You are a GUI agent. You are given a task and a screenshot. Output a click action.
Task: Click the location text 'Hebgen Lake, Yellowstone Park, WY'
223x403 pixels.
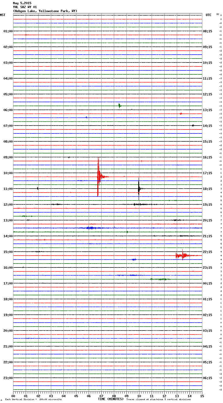point(45,11)
